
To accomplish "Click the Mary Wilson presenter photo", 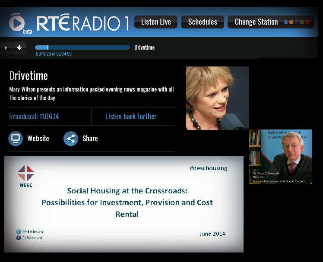I will 217,98.
